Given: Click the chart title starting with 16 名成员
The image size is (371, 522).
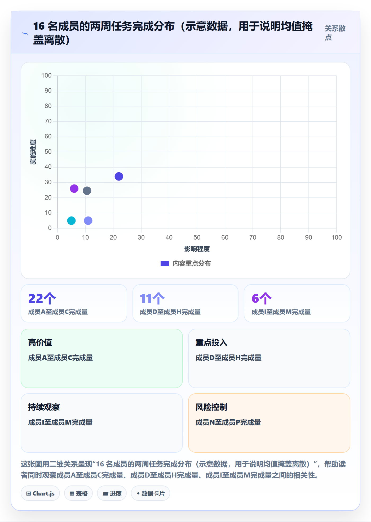Looking at the screenshot, I should (x=173, y=33).
